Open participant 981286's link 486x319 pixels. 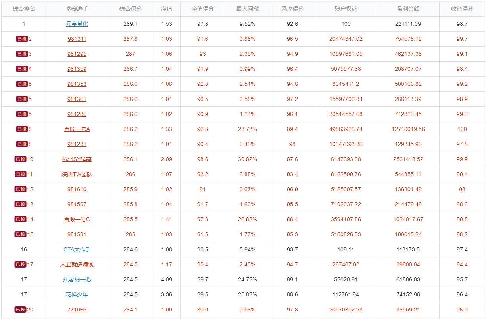click(x=77, y=114)
